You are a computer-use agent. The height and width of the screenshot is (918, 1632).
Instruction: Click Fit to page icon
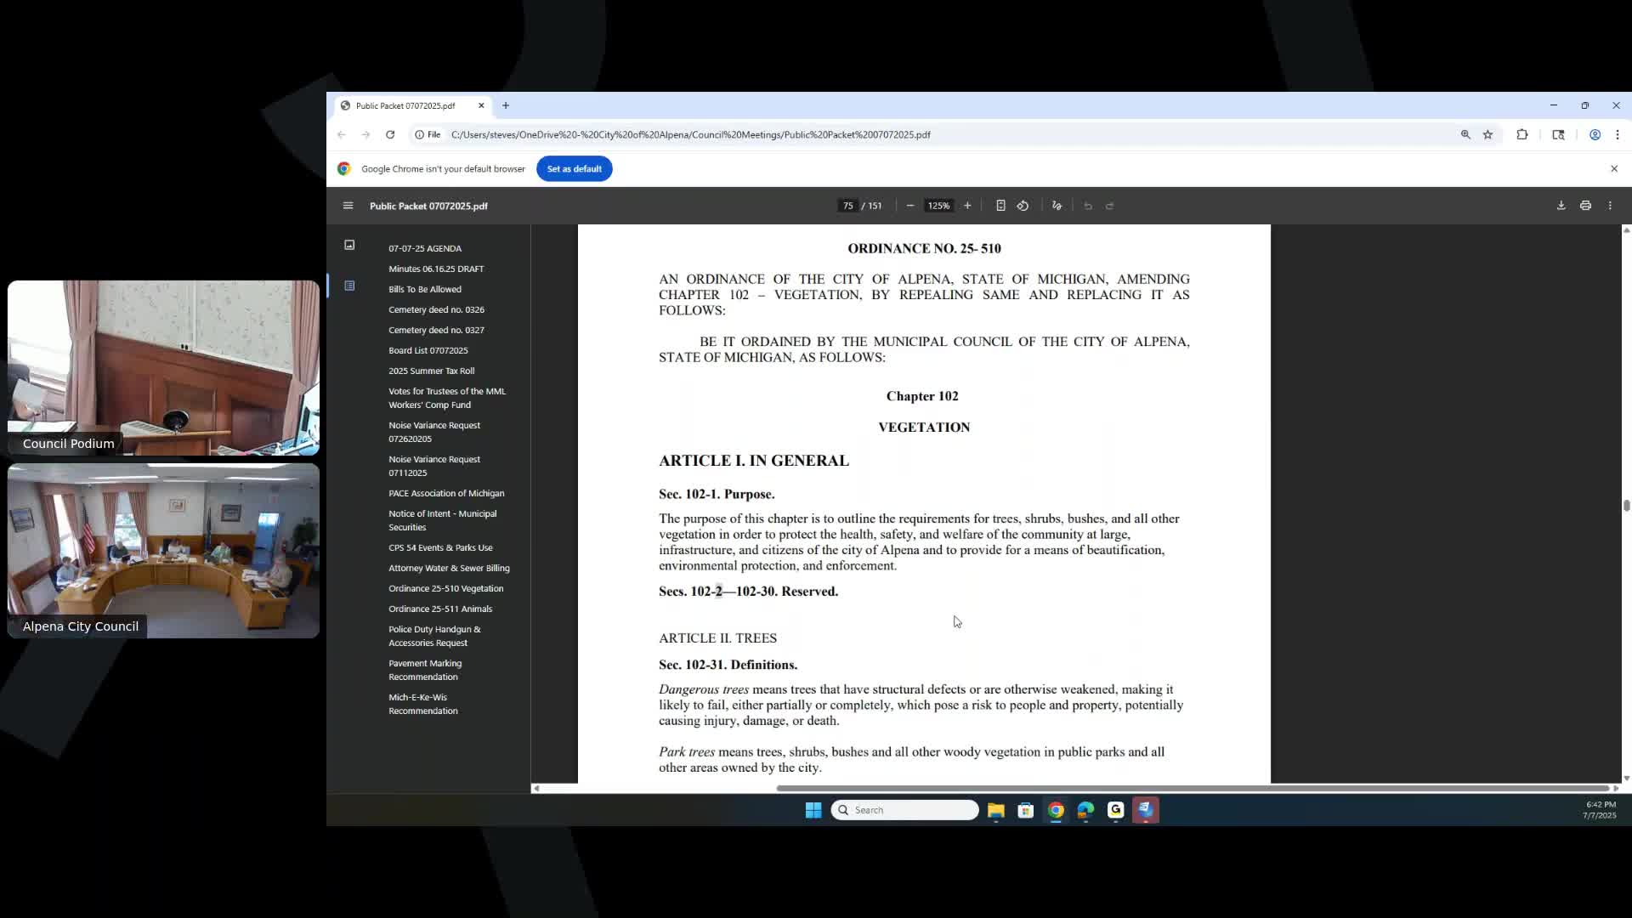tap(1000, 206)
